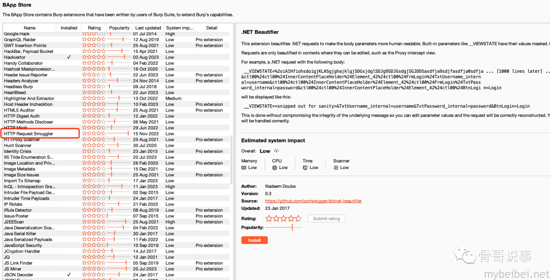This screenshot has height=280, width=550.
Task: Open the dotnet-beautifier GitHub source link
Action: pyautogui.click(x=313, y=201)
